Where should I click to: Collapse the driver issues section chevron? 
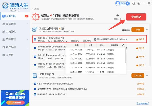tap(147, 30)
